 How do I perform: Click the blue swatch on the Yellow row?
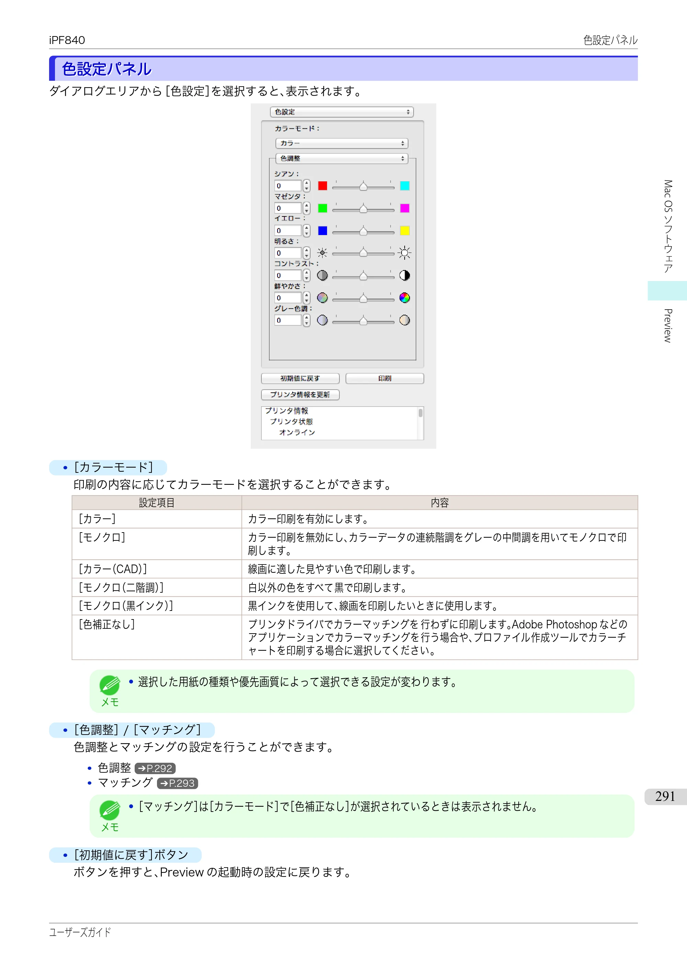pyautogui.click(x=323, y=231)
